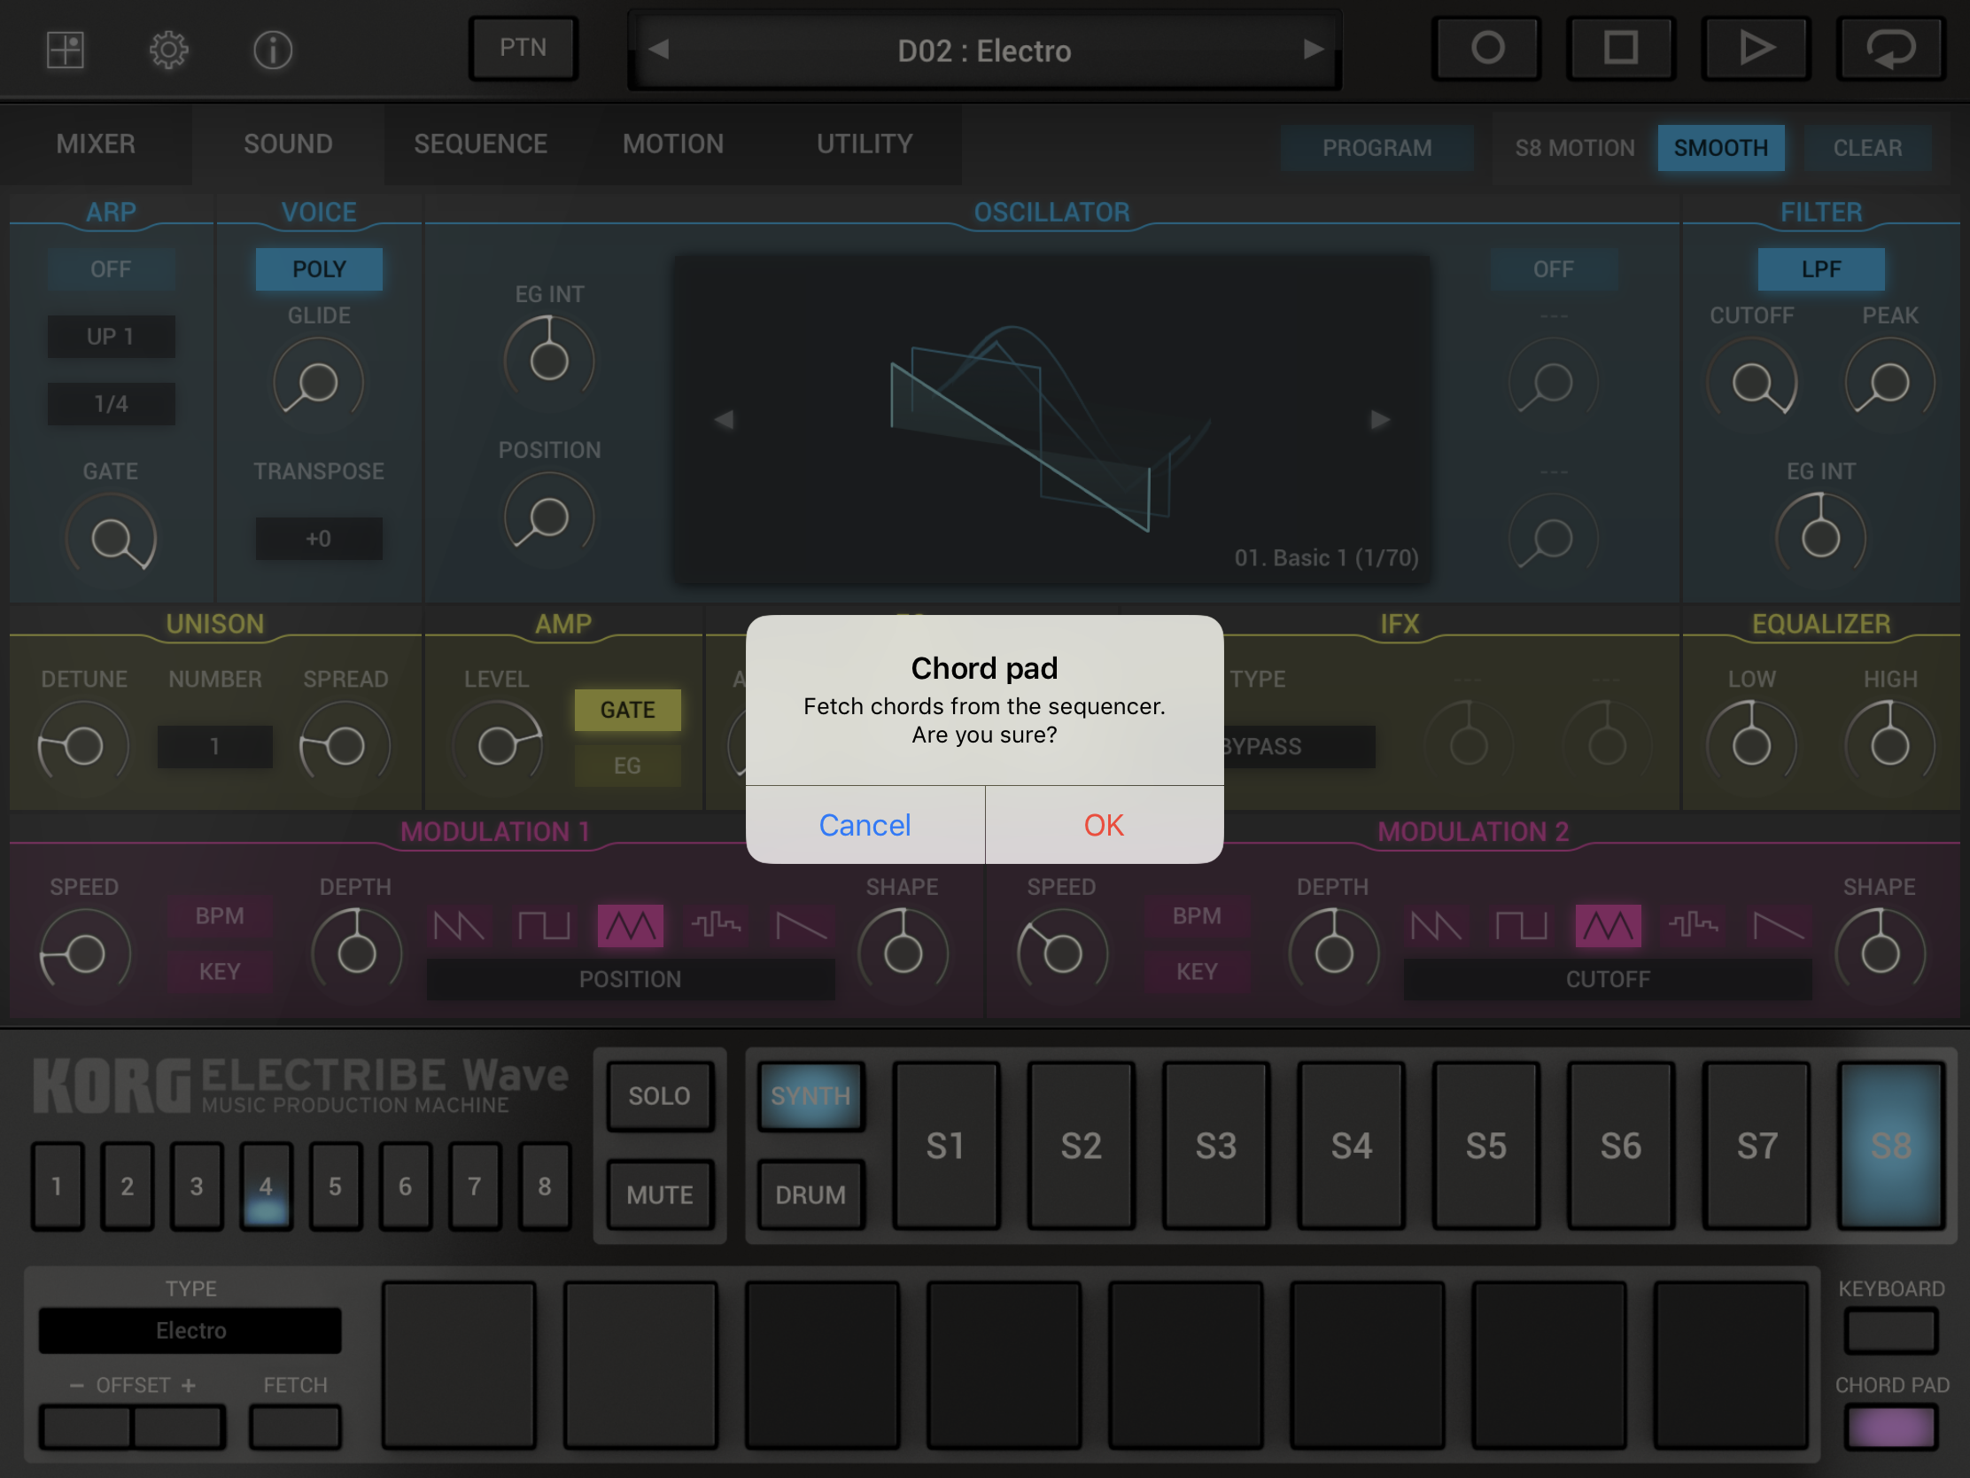Toggle AMP EG mode

[x=628, y=766]
